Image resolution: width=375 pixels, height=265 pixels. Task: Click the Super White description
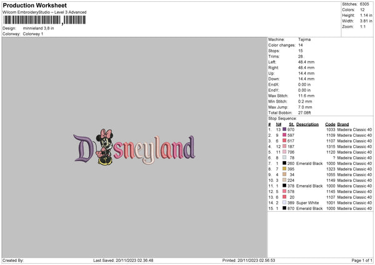307,203
